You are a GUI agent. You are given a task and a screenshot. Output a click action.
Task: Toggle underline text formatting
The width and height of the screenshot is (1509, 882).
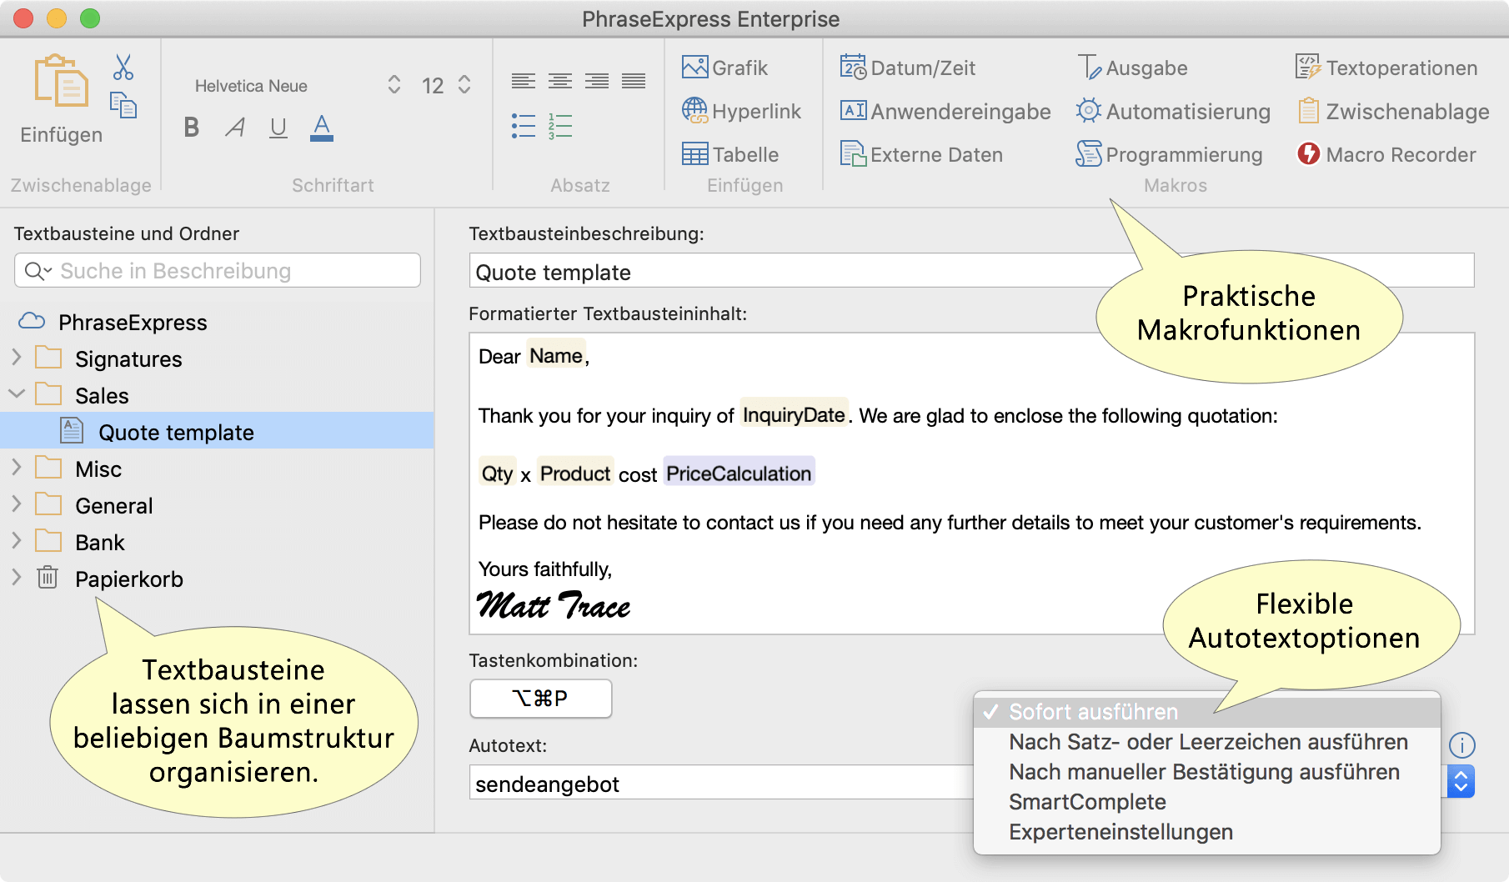278,128
